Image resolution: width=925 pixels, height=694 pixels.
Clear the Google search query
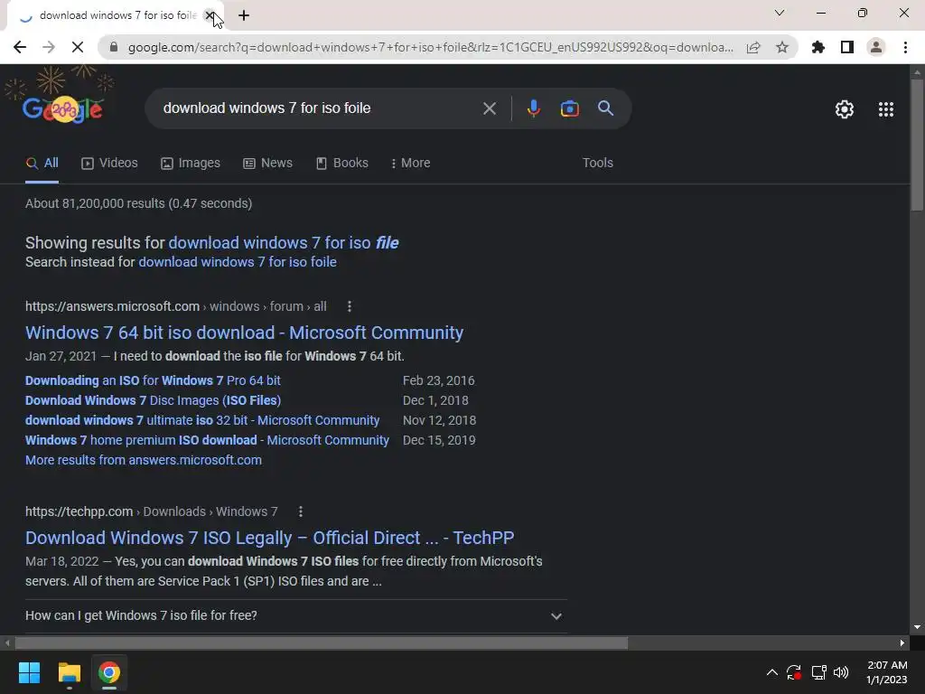(x=489, y=108)
